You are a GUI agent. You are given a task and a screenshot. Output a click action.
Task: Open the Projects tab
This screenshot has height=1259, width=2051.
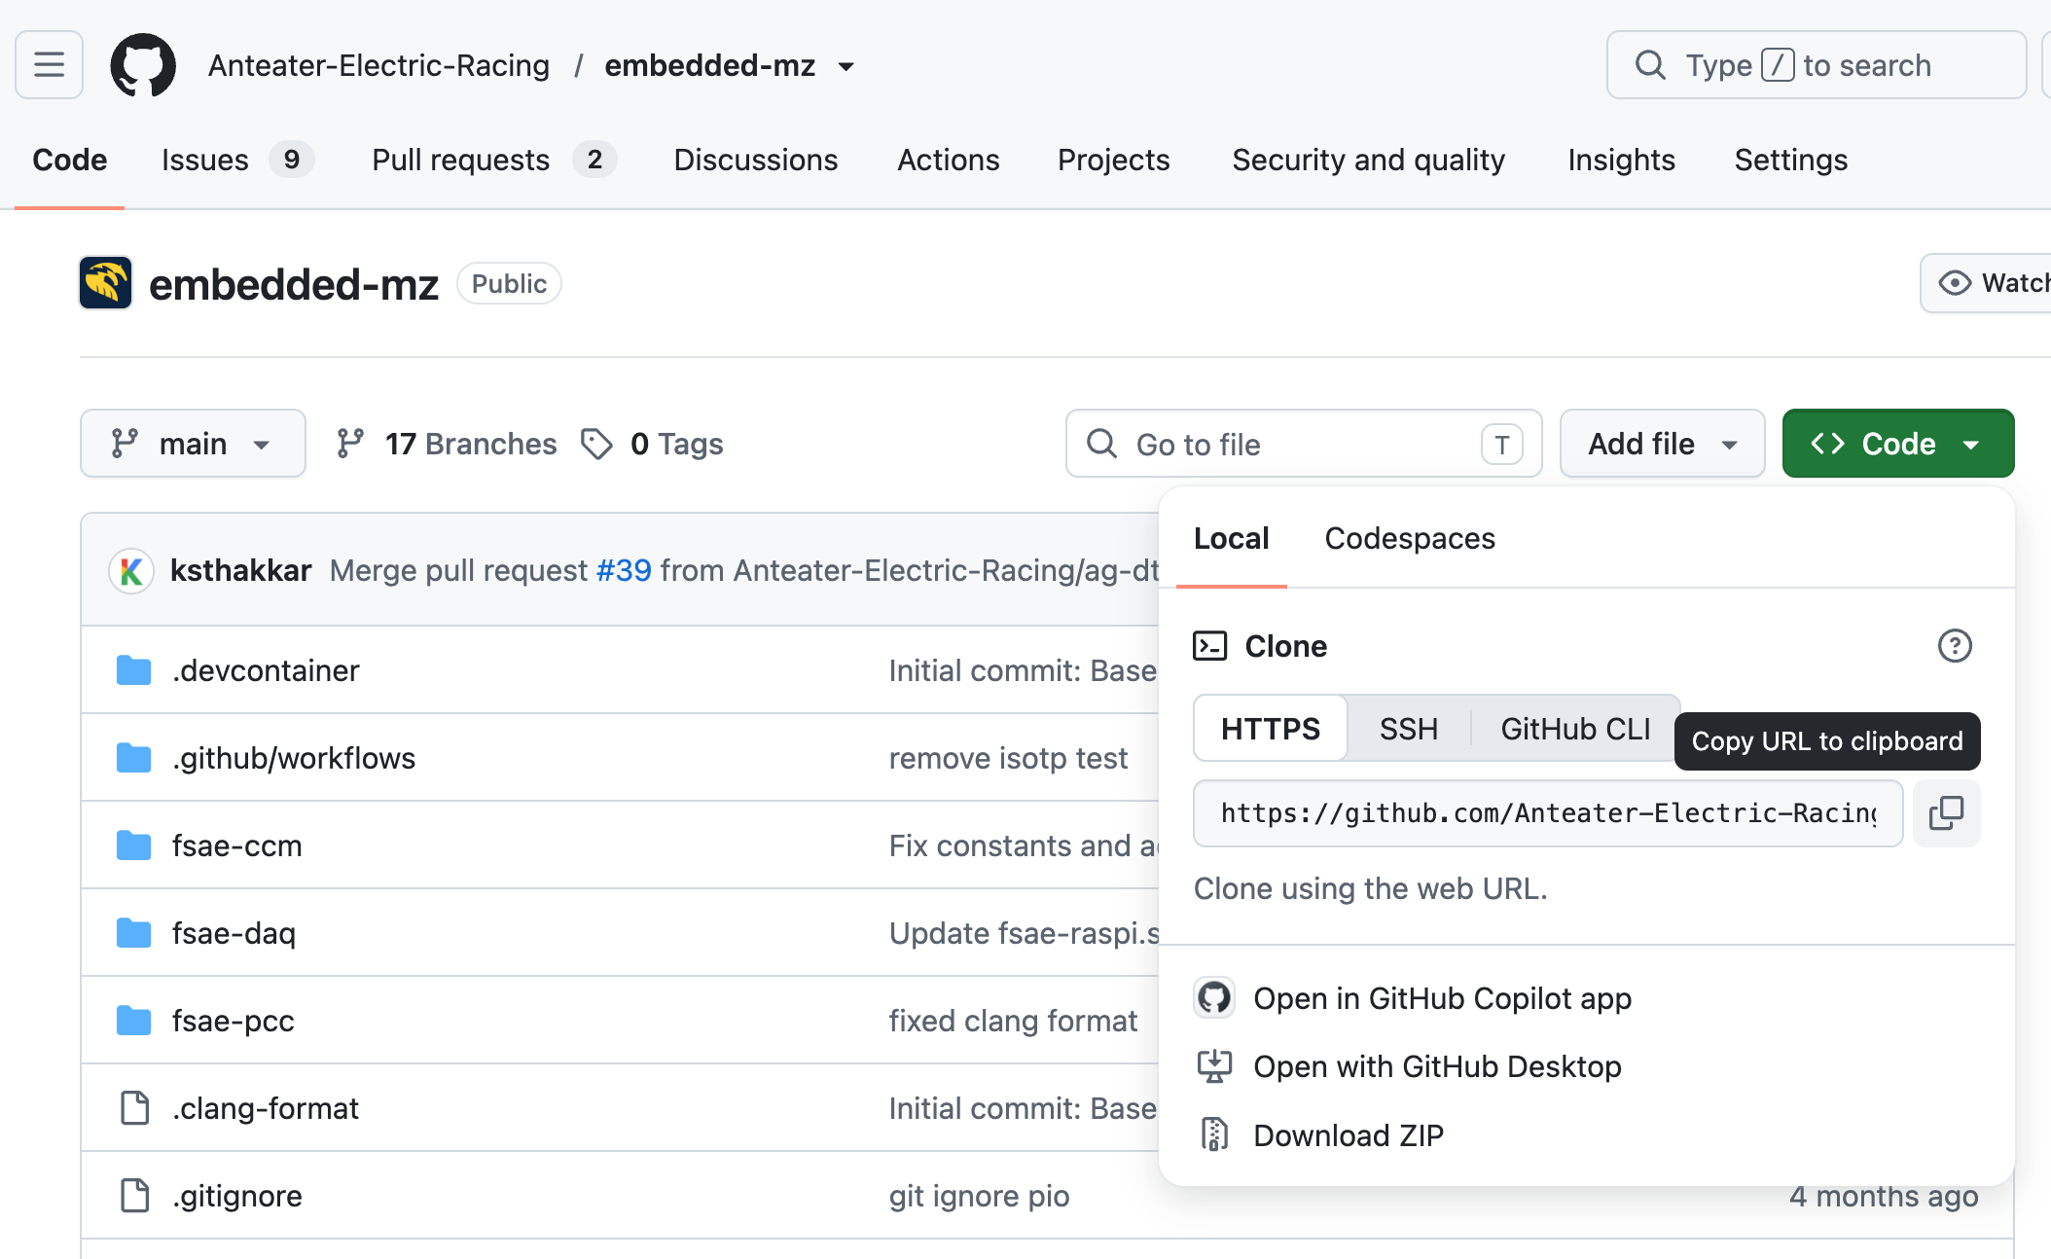(1113, 160)
